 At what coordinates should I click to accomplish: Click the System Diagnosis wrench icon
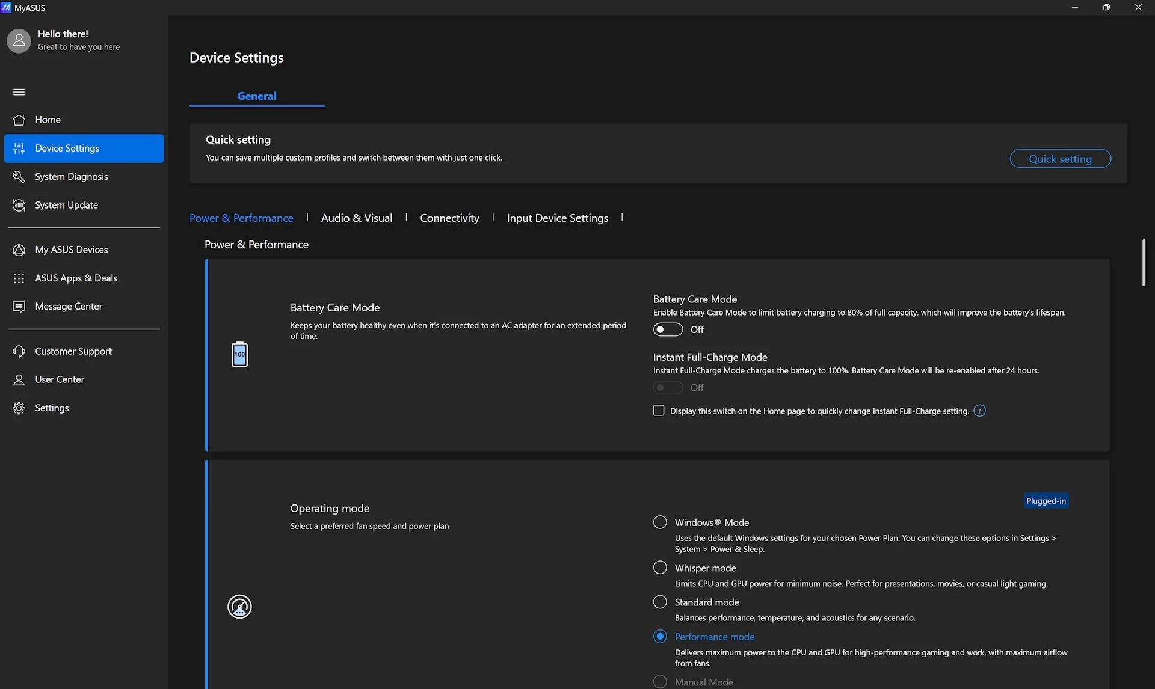(19, 177)
